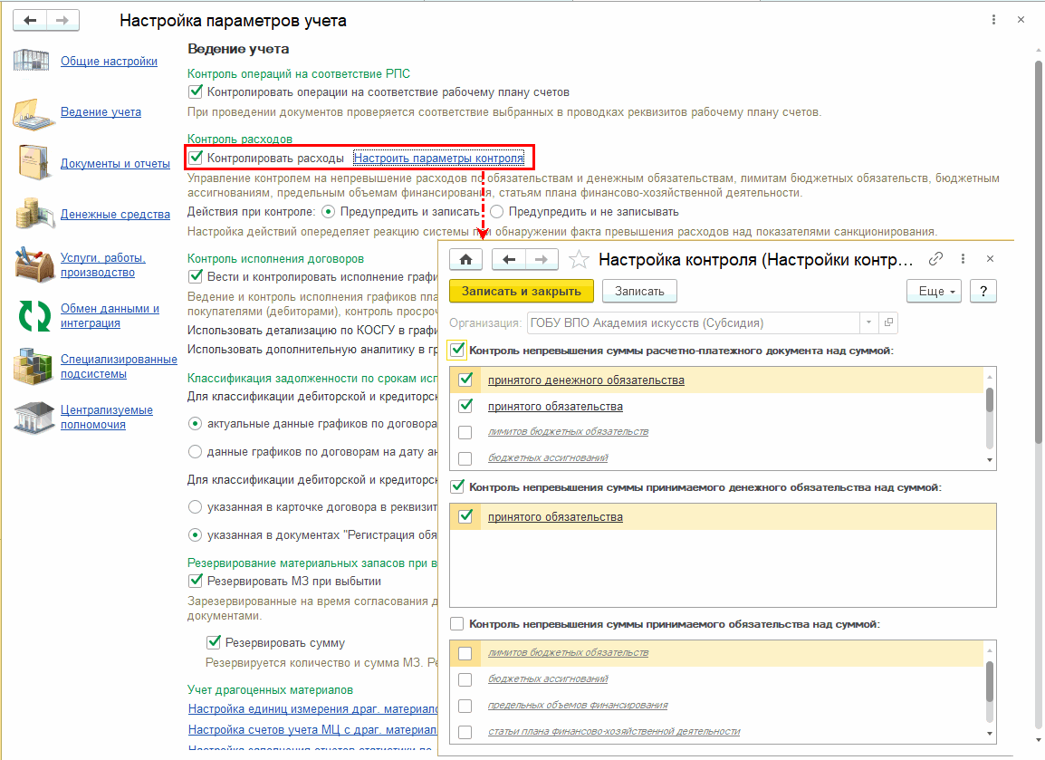The width and height of the screenshot is (1045, 760).
Task: Click the building icon for Общие настройки
Action: [x=33, y=61]
